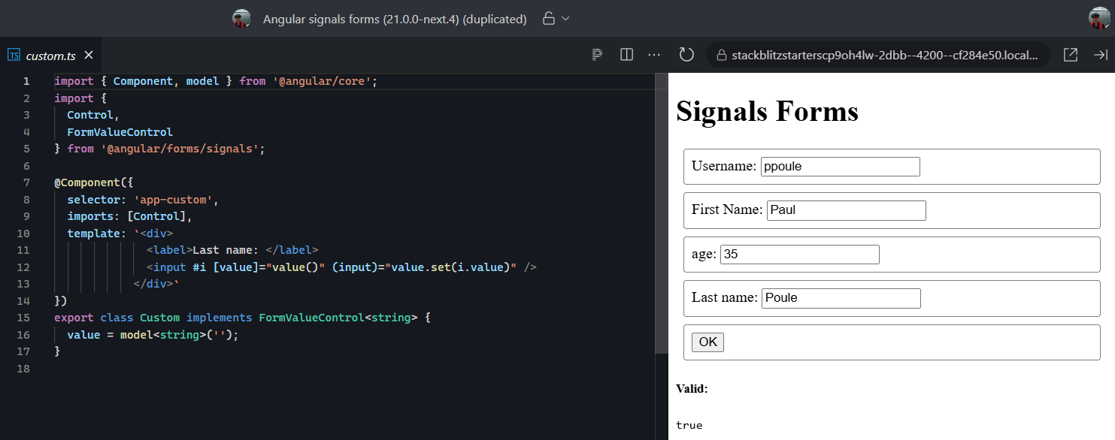Split the editor with the split icon
This screenshot has height=440, width=1115.
626,55
